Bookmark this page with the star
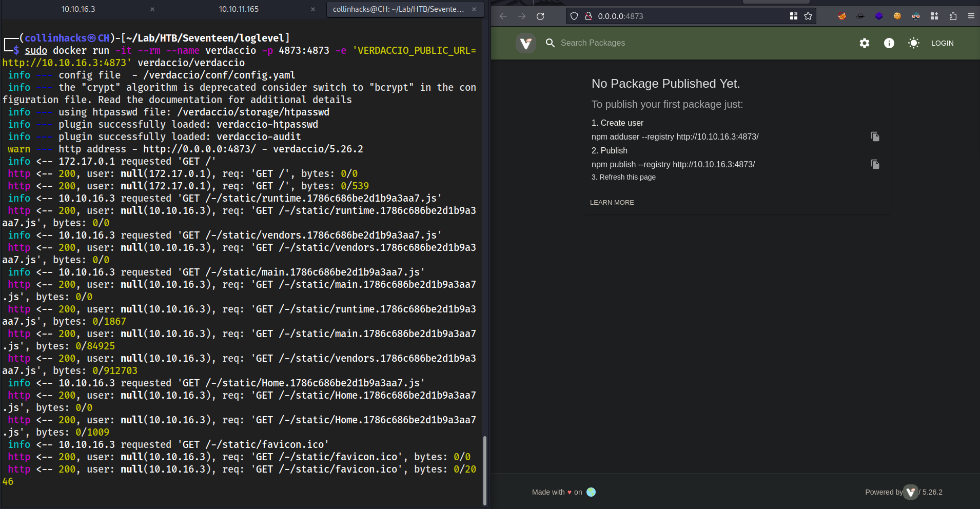 click(808, 16)
